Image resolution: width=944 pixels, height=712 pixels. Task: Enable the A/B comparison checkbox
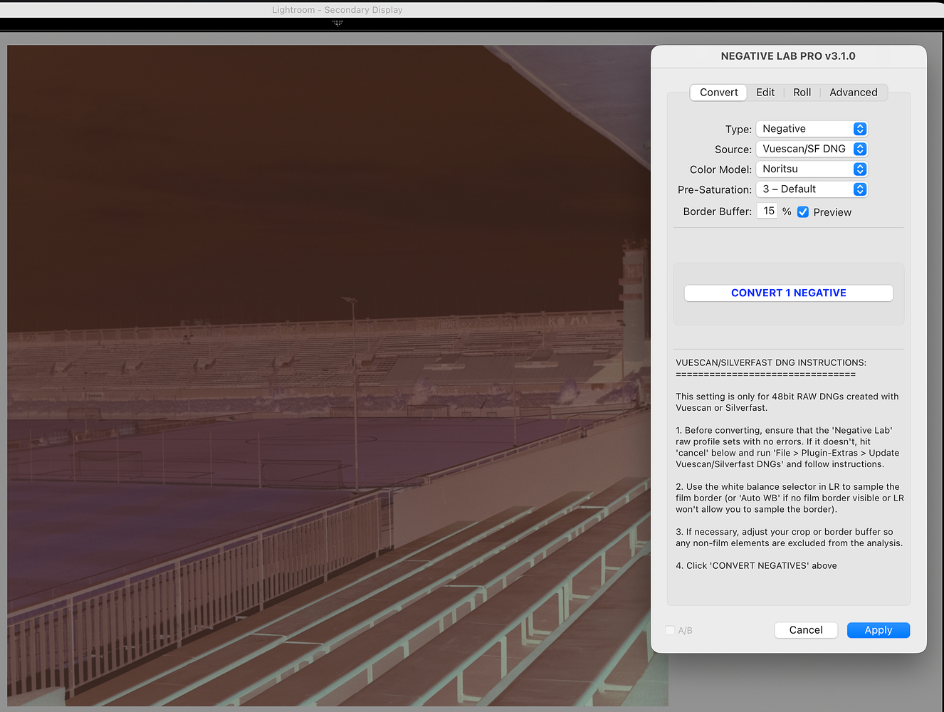click(670, 630)
